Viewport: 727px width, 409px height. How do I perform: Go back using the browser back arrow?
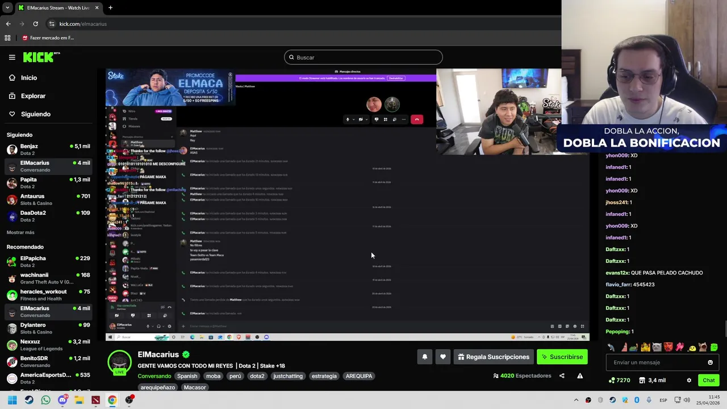coord(8,24)
